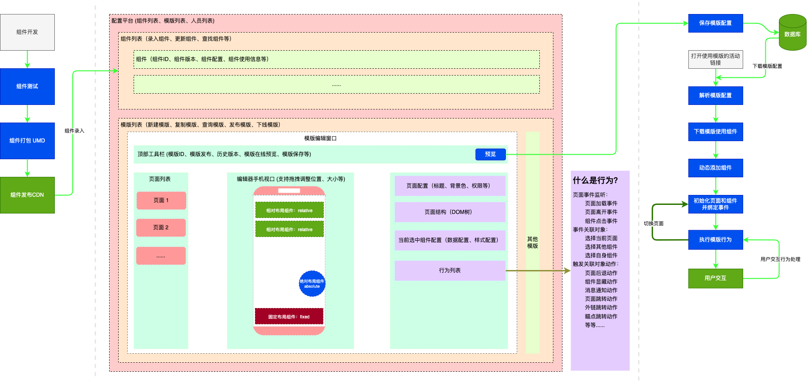807x384 pixels.
Task: Click 初始化页面和组件并绑定事件 box
Action: tap(716, 204)
